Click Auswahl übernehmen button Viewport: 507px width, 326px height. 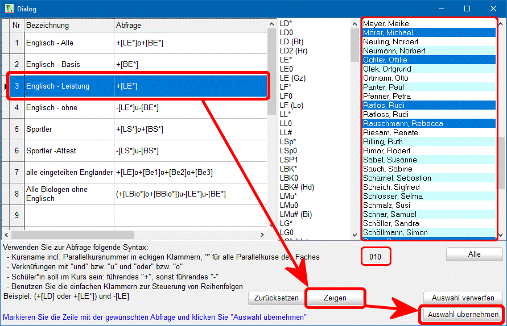point(463,314)
